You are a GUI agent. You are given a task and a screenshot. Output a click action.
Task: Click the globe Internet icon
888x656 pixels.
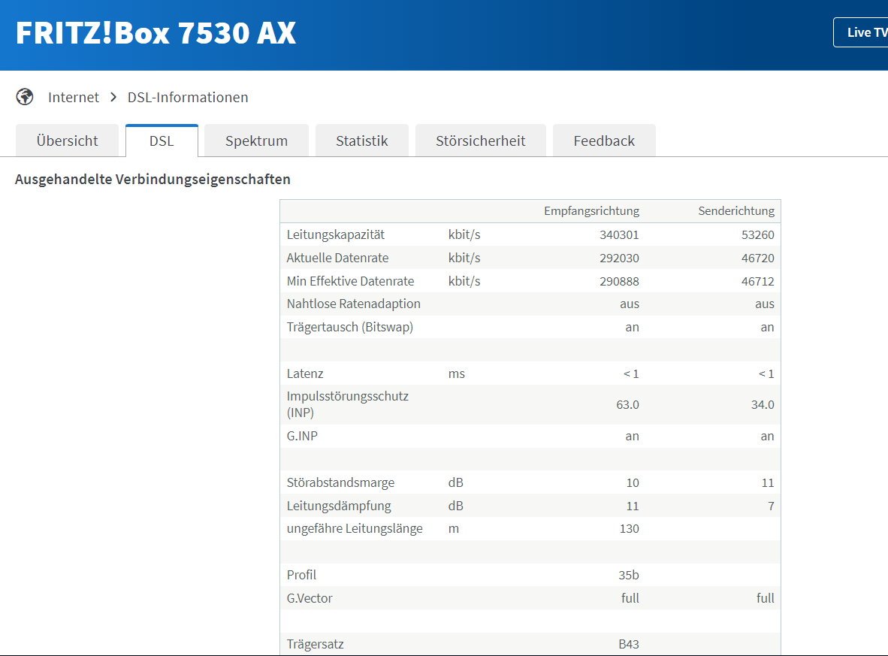click(24, 97)
